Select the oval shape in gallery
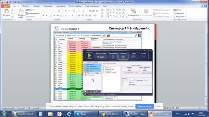209x117 pixels. 120,10
